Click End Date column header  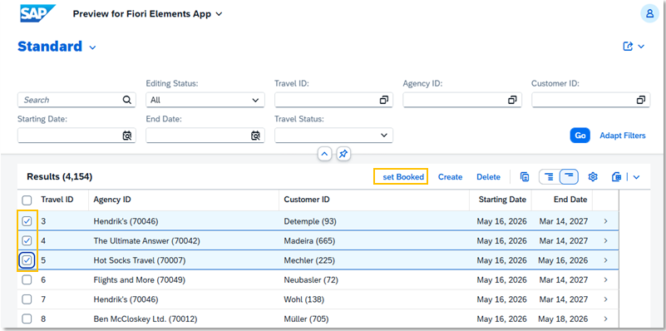coord(570,200)
